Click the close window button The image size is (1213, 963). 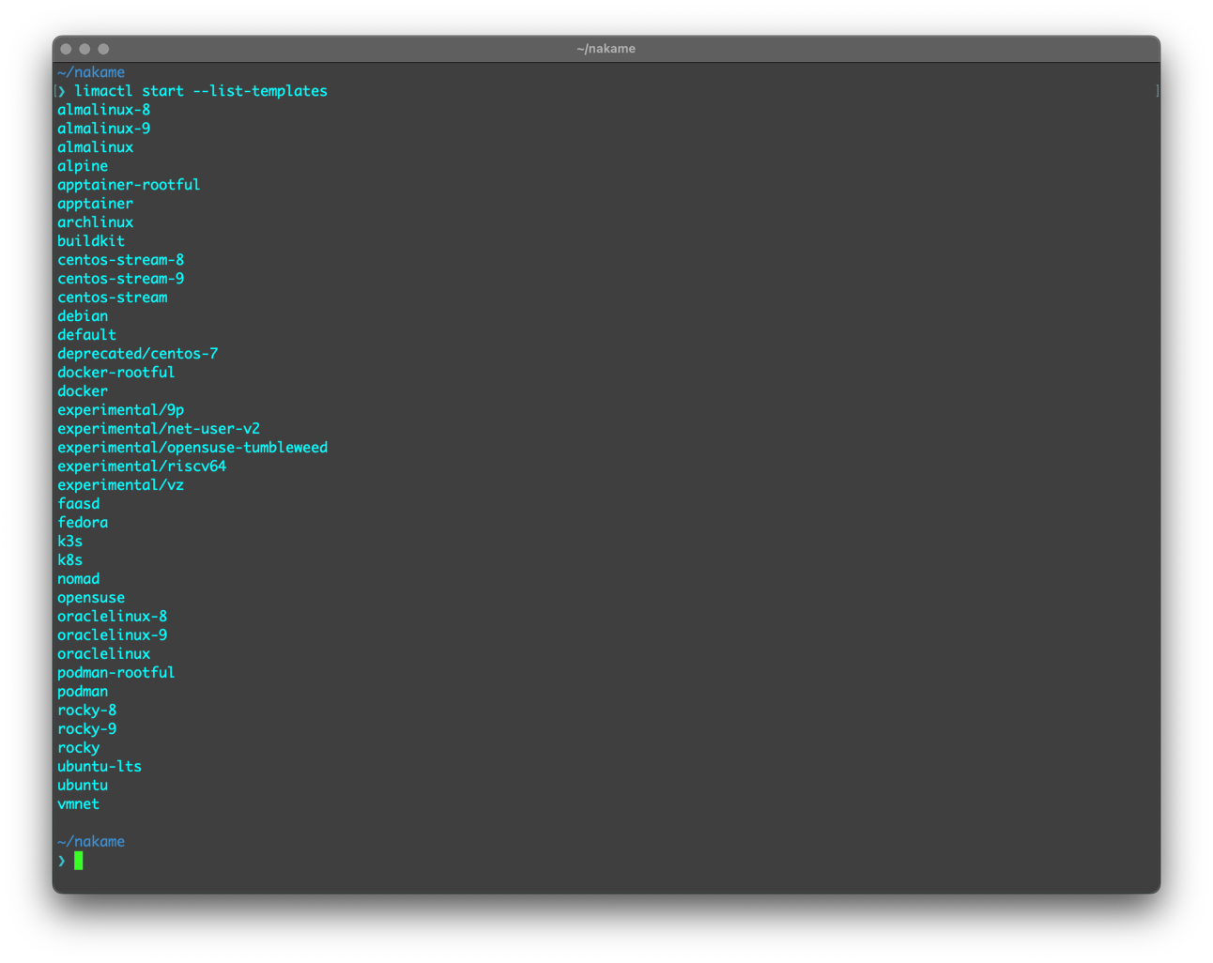point(66,49)
